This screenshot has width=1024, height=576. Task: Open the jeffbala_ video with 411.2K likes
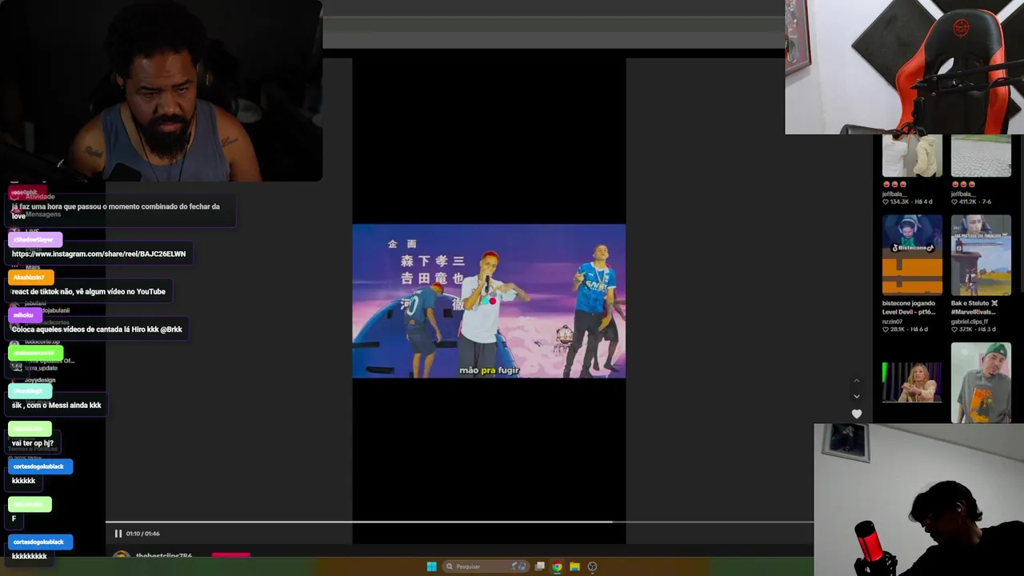[x=981, y=156]
